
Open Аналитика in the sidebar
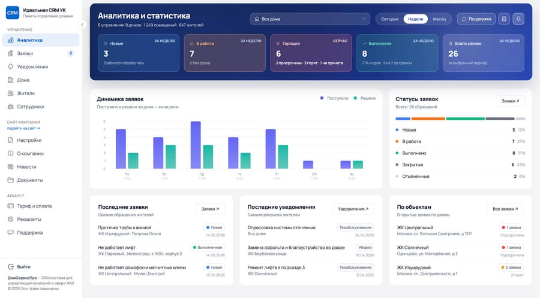click(x=41, y=40)
